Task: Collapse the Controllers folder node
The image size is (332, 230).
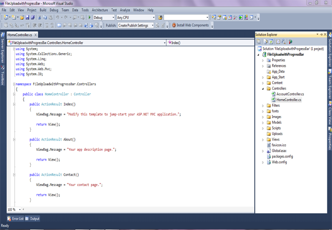Action: (263, 88)
